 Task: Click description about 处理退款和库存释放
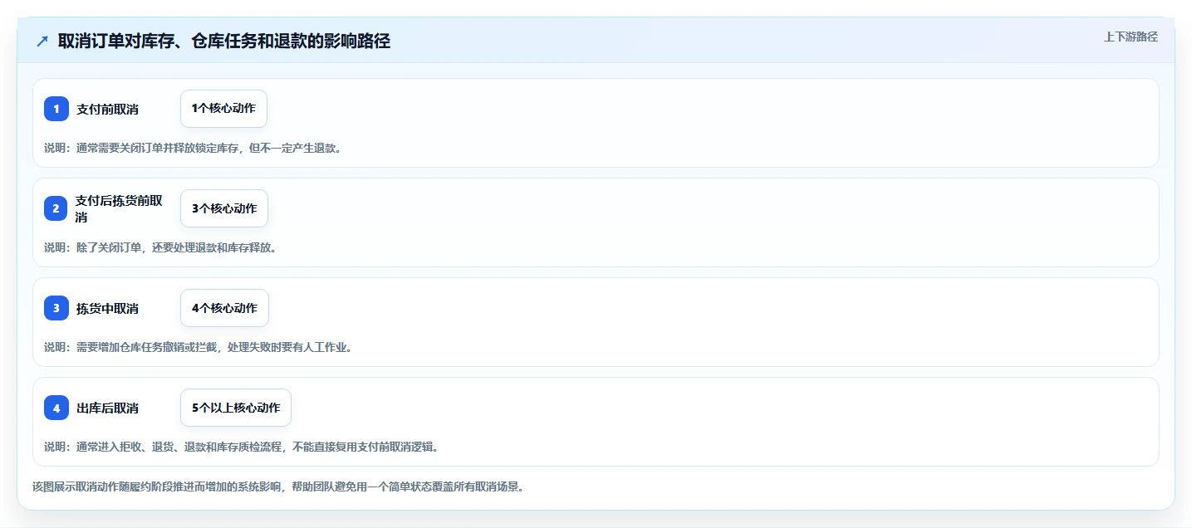(160, 247)
